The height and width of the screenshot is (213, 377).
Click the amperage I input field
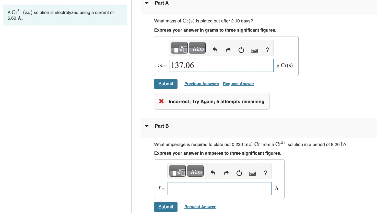(x=219, y=189)
